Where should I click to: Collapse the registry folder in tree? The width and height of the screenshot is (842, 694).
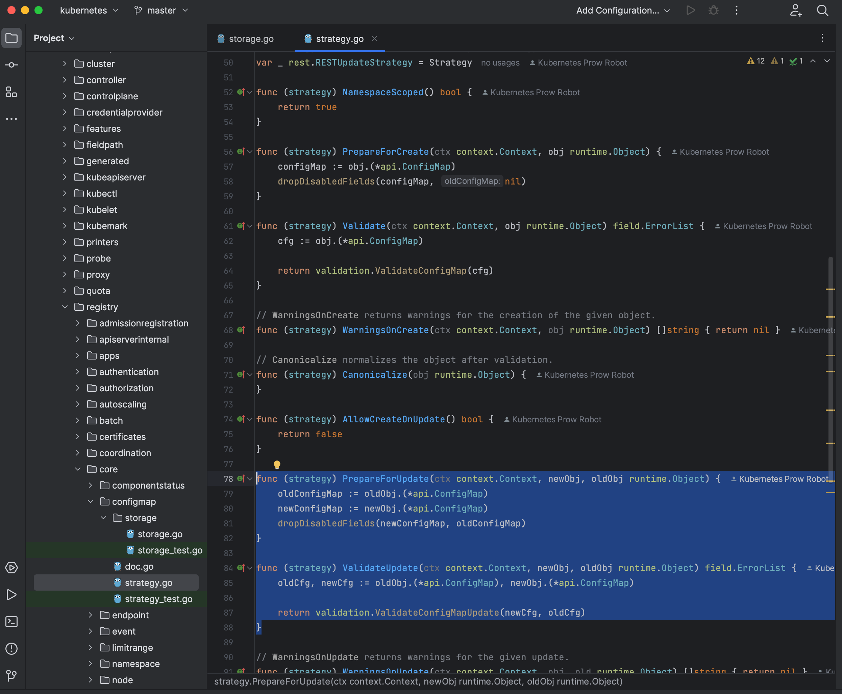tap(65, 307)
